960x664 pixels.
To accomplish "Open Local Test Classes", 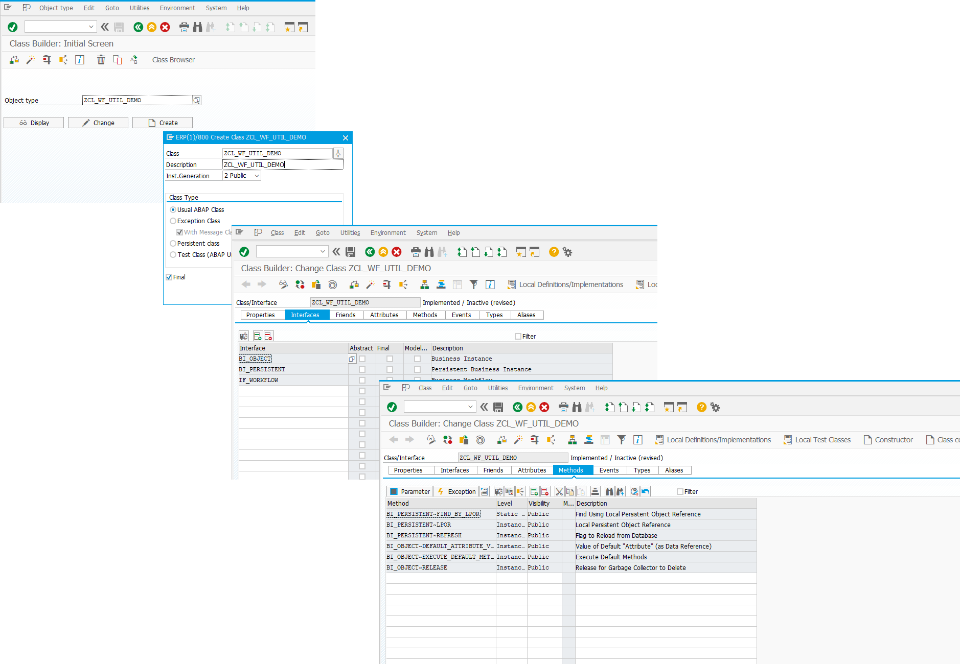I will click(x=818, y=439).
